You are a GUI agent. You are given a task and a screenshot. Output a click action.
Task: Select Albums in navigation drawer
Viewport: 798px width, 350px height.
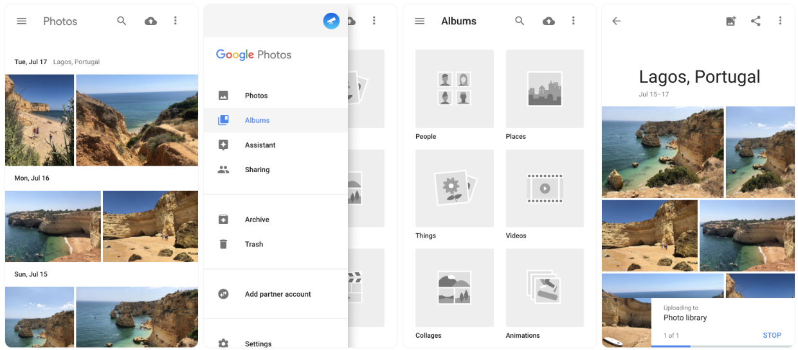click(x=275, y=120)
